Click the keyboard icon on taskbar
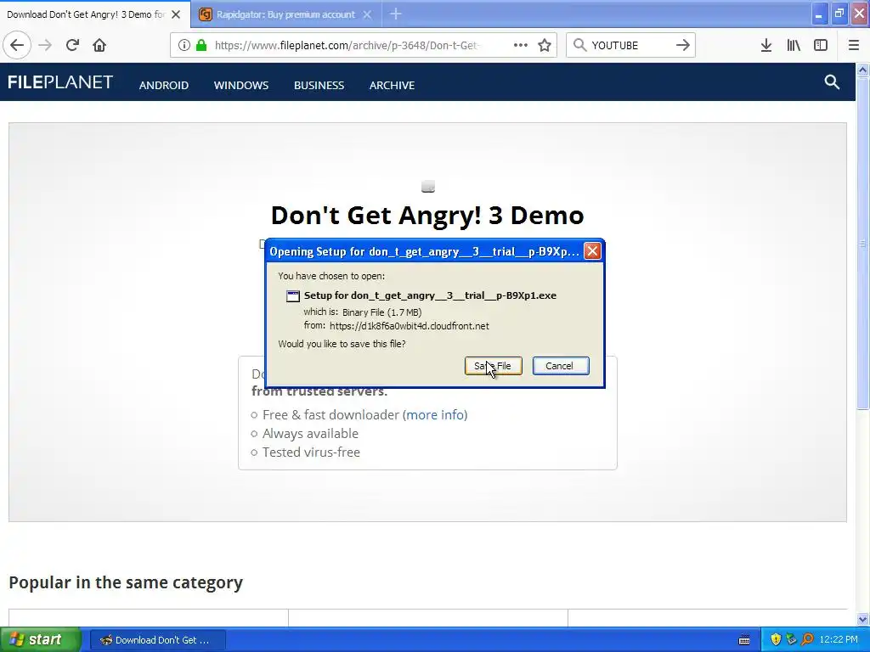Screen dimensions: 870x652 click(x=744, y=640)
